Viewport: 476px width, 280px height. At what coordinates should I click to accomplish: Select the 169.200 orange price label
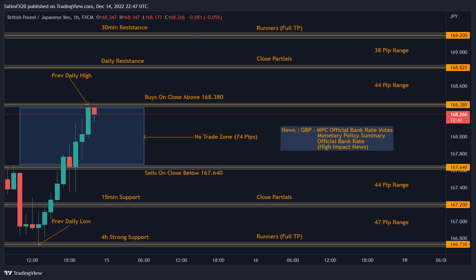[x=458, y=35]
